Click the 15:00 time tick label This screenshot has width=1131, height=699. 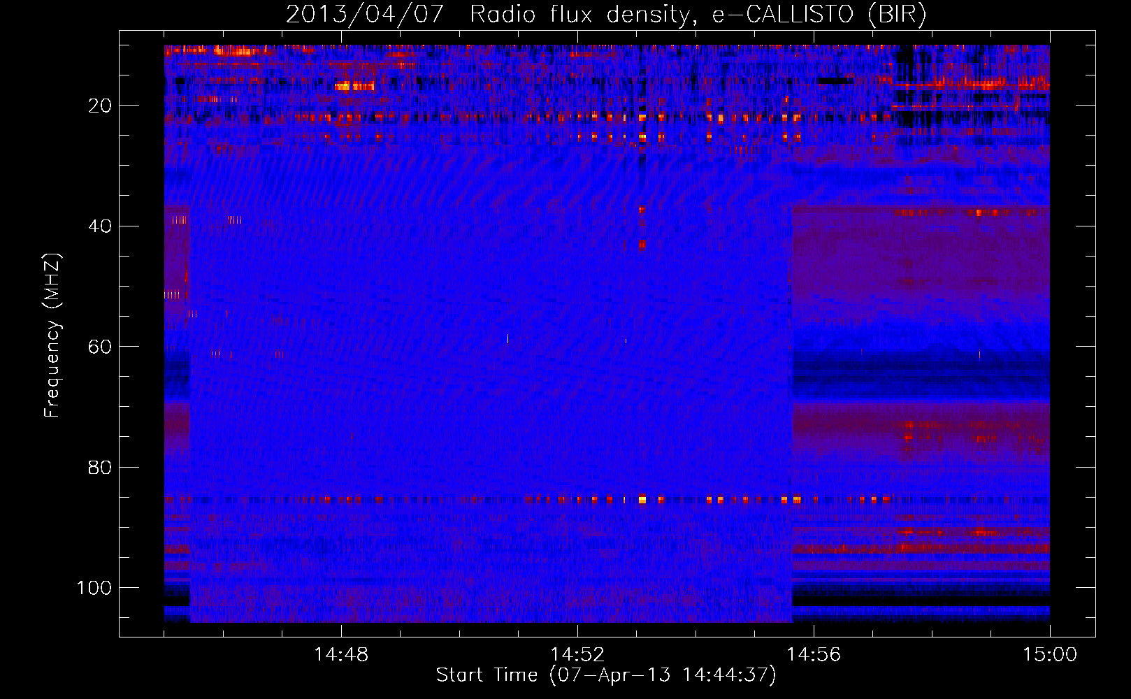1050,655
